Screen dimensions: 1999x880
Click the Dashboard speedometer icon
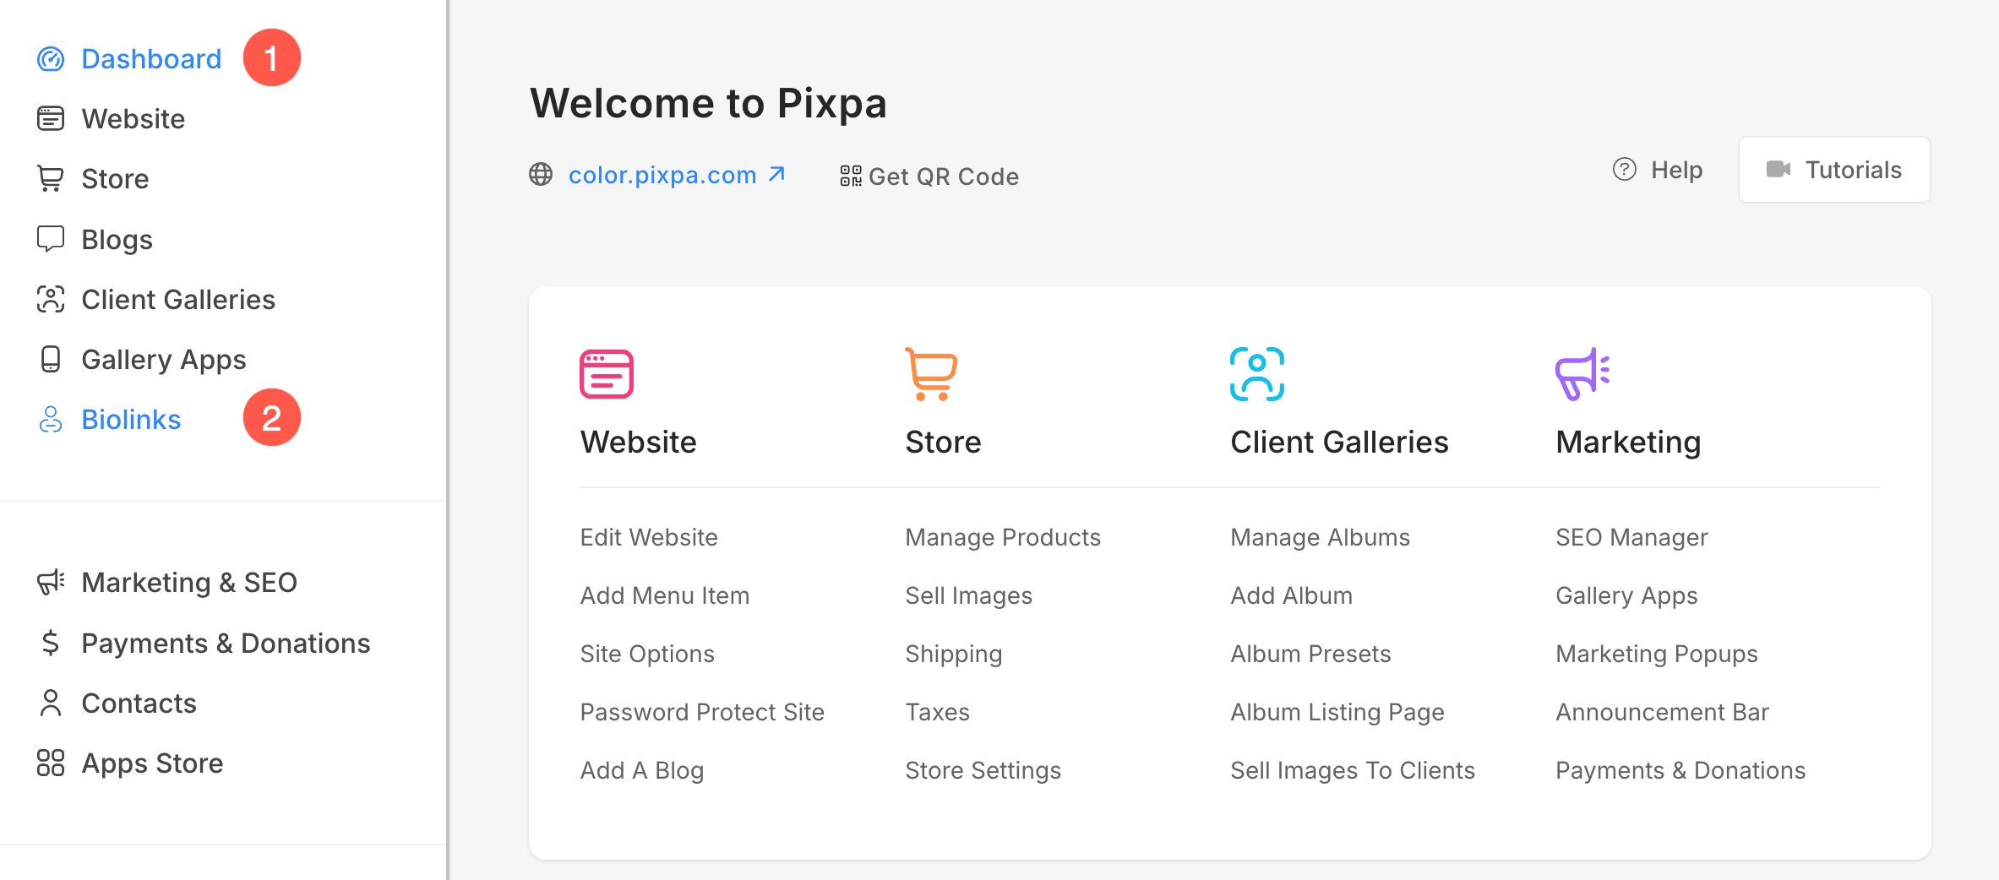pos(51,59)
